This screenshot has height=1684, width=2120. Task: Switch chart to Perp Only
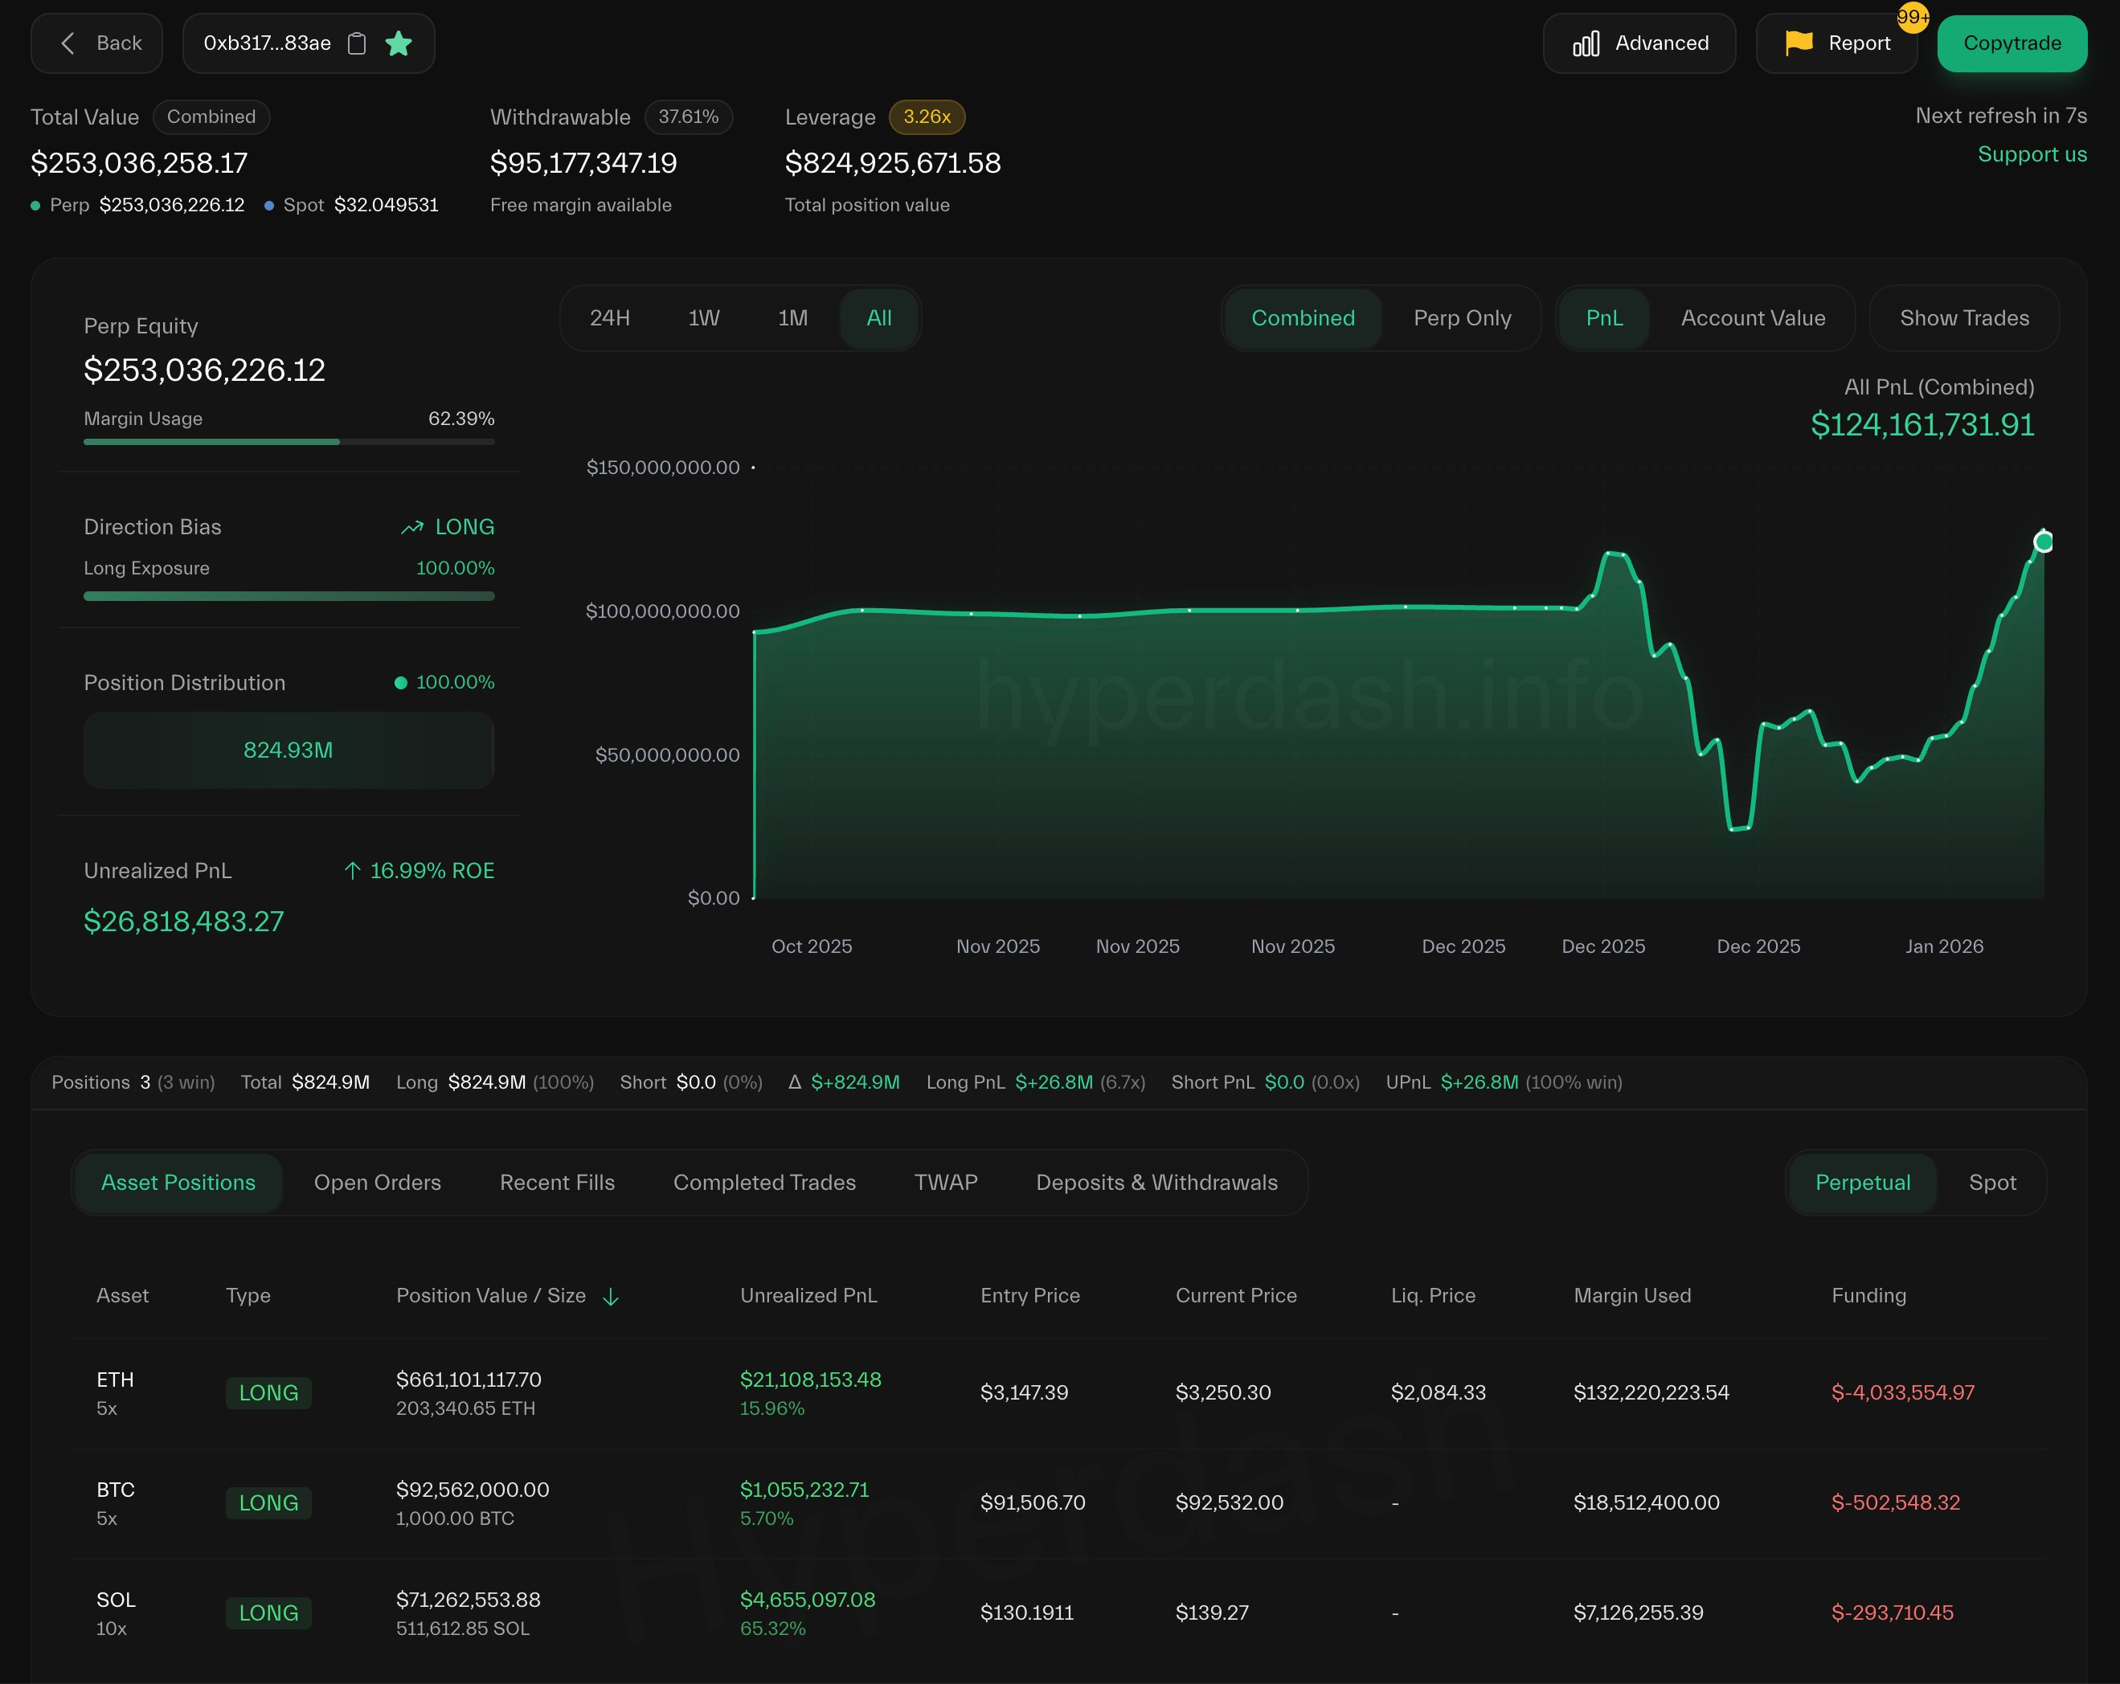point(1461,317)
